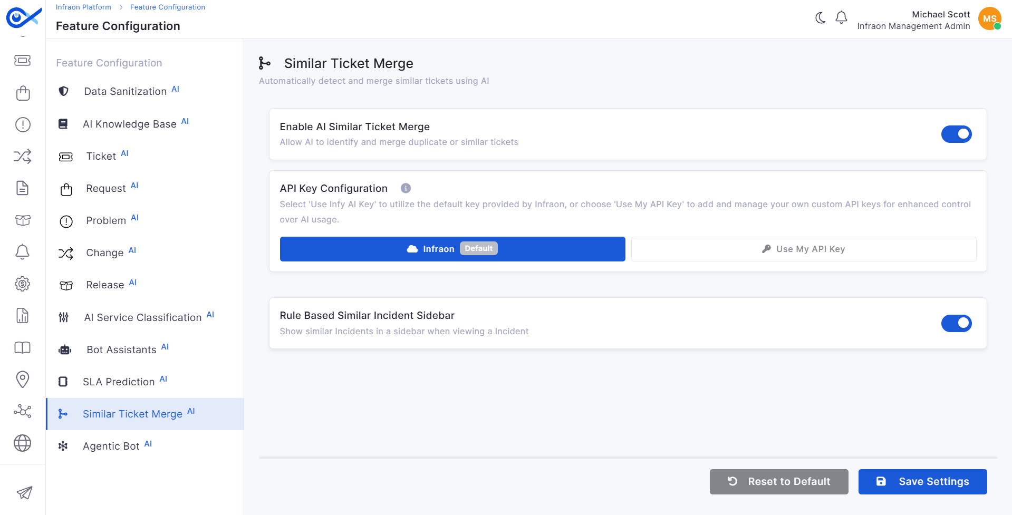Toggle dark mode moon icon
The height and width of the screenshot is (515, 1012).
coord(820,18)
